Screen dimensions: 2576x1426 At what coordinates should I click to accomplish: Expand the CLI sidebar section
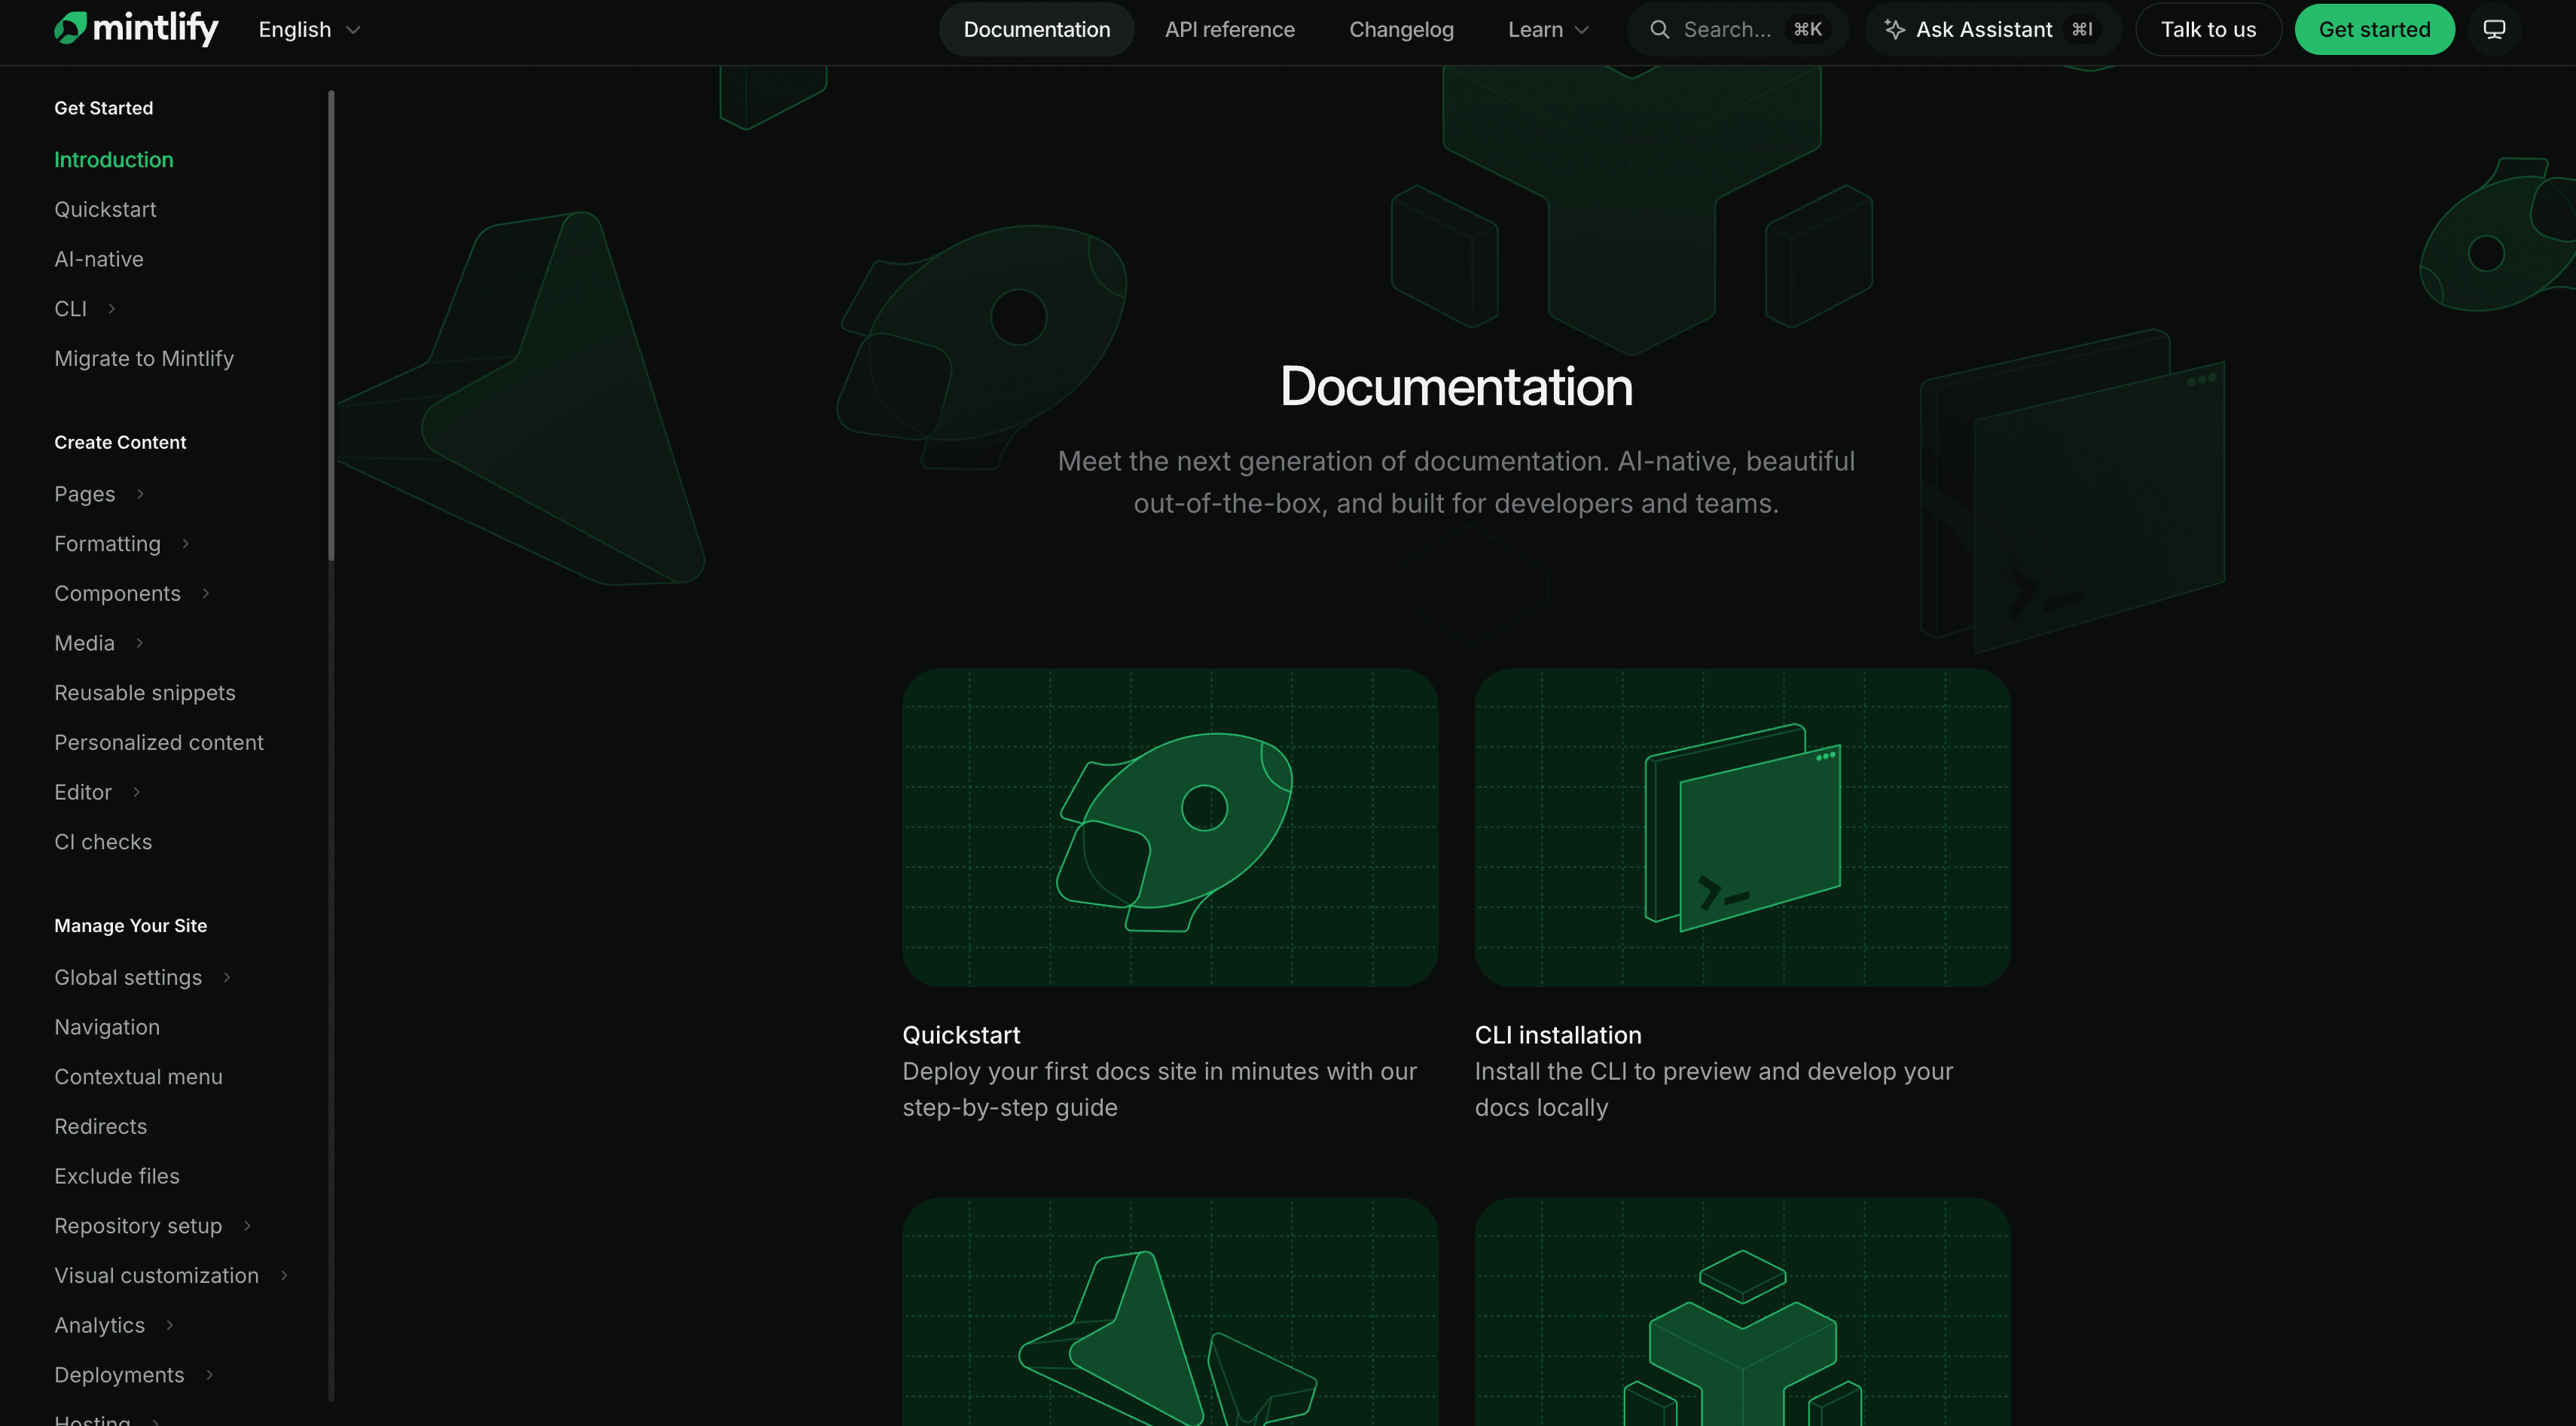coord(85,309)
